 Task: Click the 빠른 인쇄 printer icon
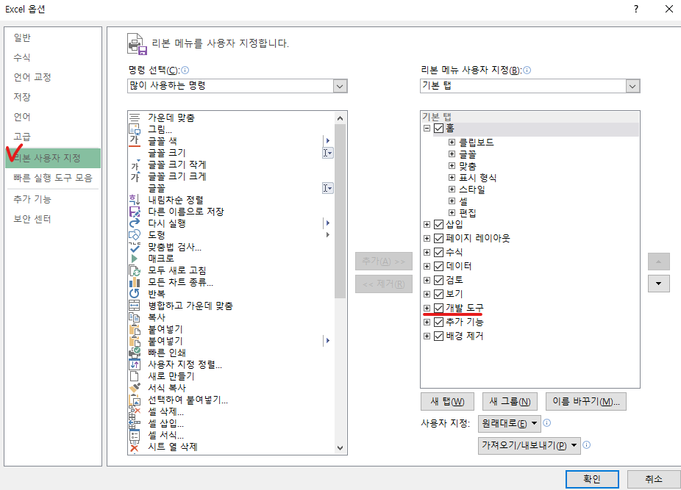(135, 353)
